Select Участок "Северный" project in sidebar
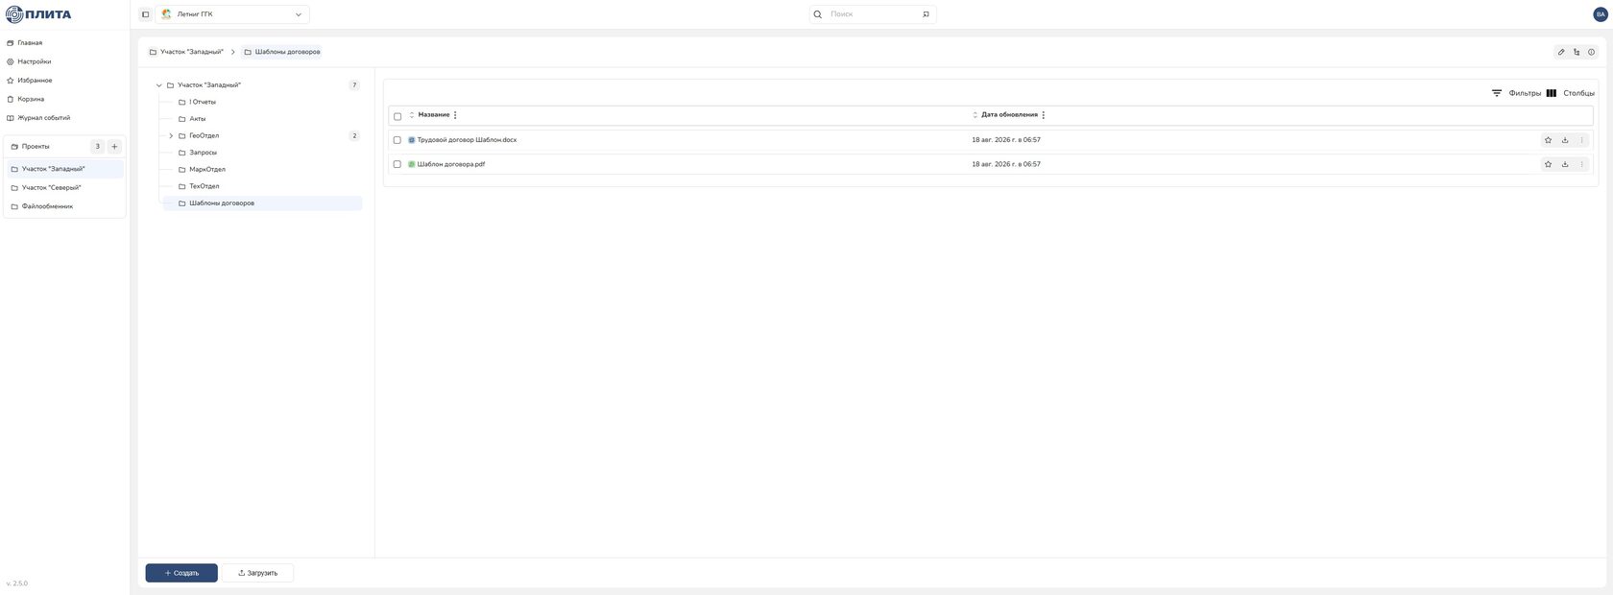Viewport: 1613px width, 595px height. click(x=65, y=188)
